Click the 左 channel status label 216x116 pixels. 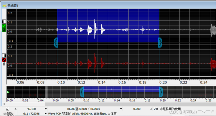point(7,109)
